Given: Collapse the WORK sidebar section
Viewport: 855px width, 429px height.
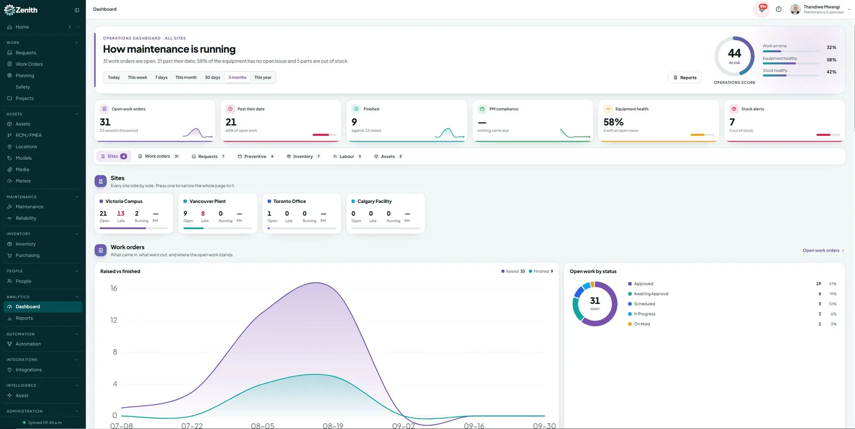Looking at the screenshot, I should pos(76,43).
